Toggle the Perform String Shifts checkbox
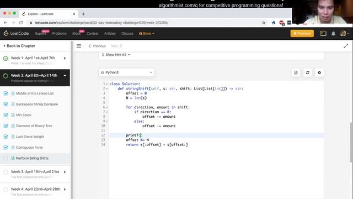The height and width of the screenshot is (199, 353). point(6,159)
